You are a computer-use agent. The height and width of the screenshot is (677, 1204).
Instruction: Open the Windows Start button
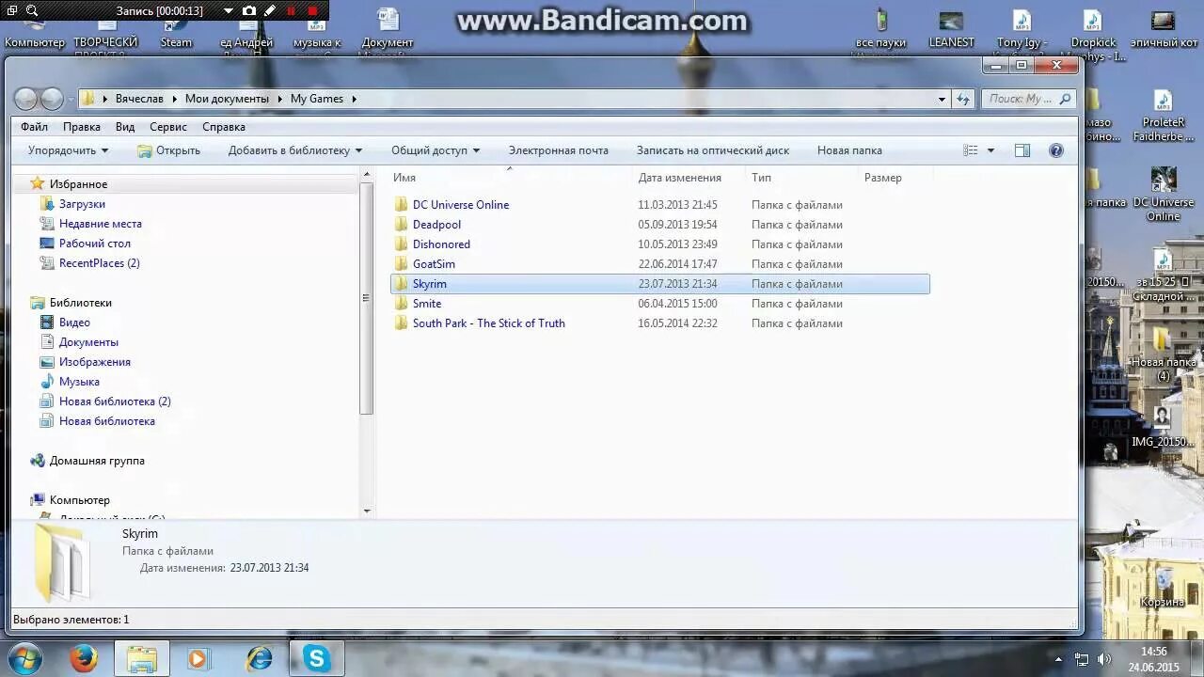[25, 658]
